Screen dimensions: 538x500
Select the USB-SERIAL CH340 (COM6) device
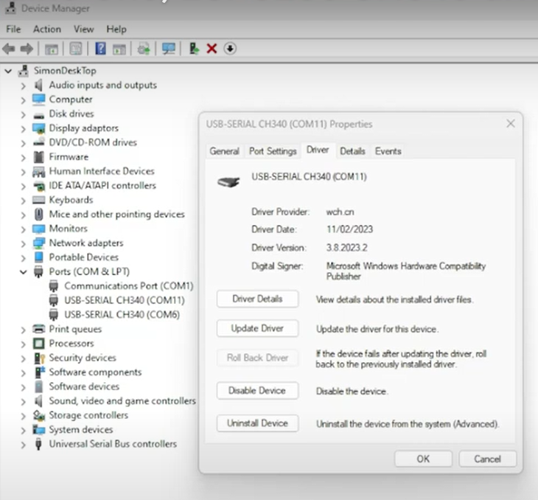click(x=122, y=315)
